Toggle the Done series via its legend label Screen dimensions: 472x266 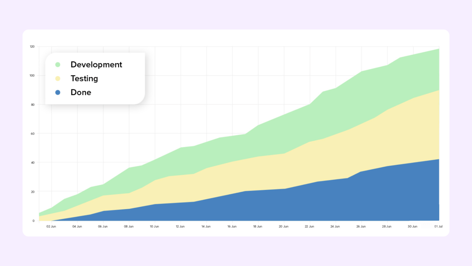pyautogui.click(x=81, y=93)
